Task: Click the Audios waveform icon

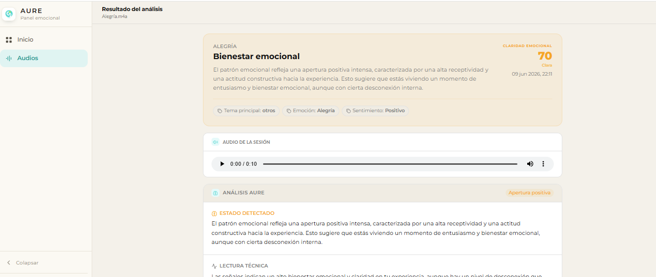Action: pos(9,58)
